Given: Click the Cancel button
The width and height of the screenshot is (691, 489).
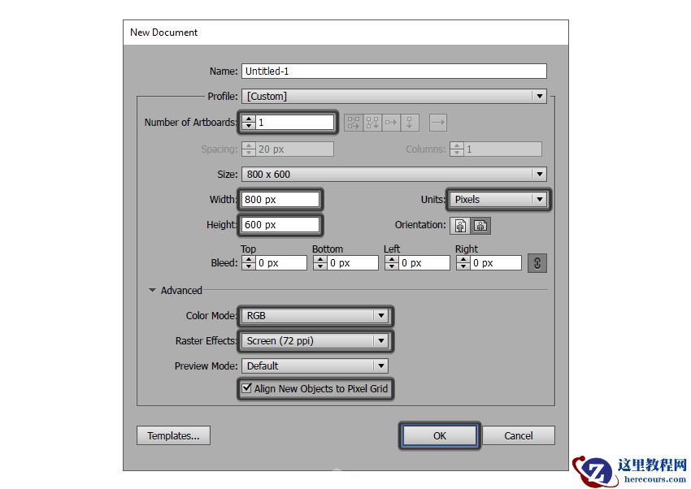Looking at the screenshot, I should [x=519, y=435].
